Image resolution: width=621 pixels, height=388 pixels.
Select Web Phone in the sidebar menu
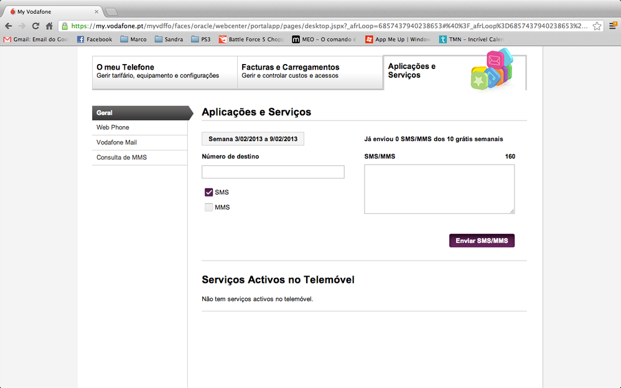(113, 127)
